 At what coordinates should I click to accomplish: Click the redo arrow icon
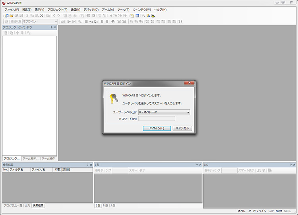[59, 16]
